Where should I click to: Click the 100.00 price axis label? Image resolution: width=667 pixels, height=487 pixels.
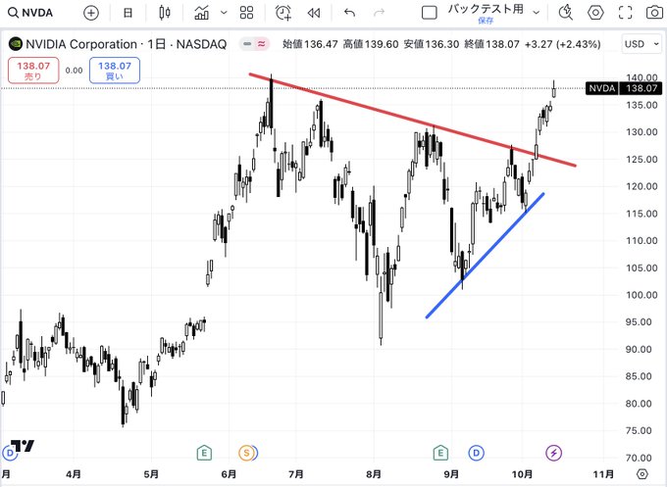pos(641,295)
